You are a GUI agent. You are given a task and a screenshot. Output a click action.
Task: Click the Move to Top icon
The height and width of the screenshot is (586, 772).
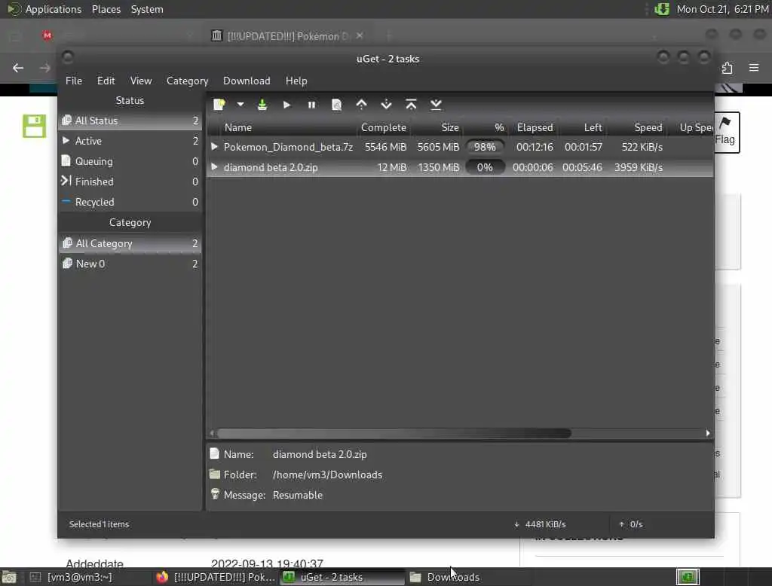411,104
